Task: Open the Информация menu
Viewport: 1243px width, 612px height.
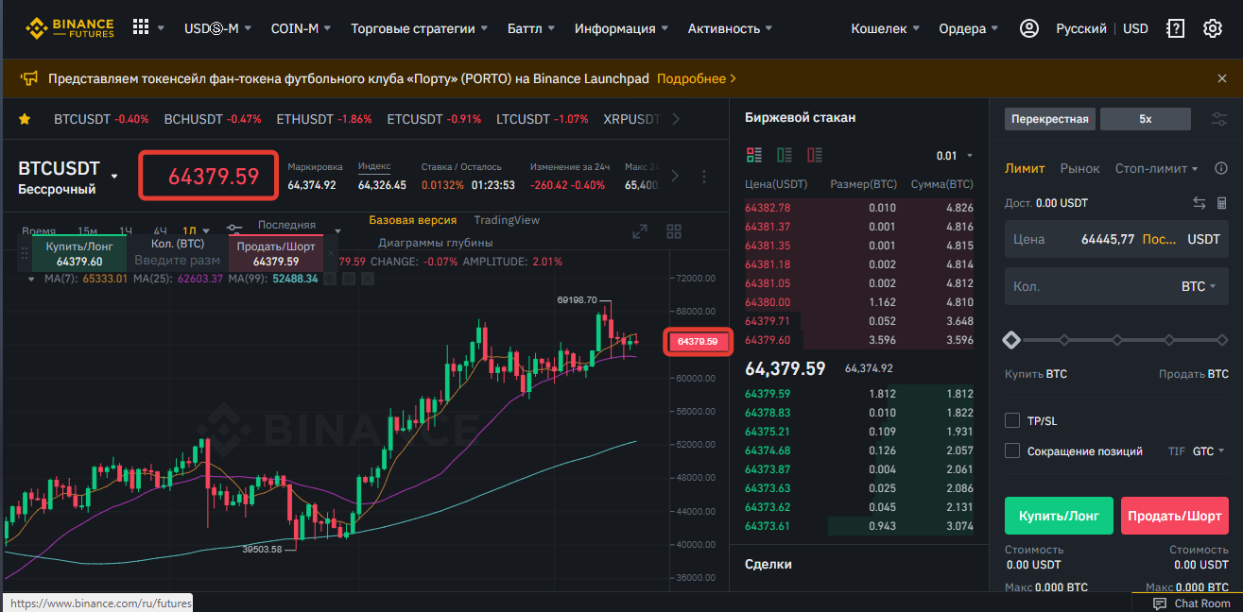Action: click(621, 28)
